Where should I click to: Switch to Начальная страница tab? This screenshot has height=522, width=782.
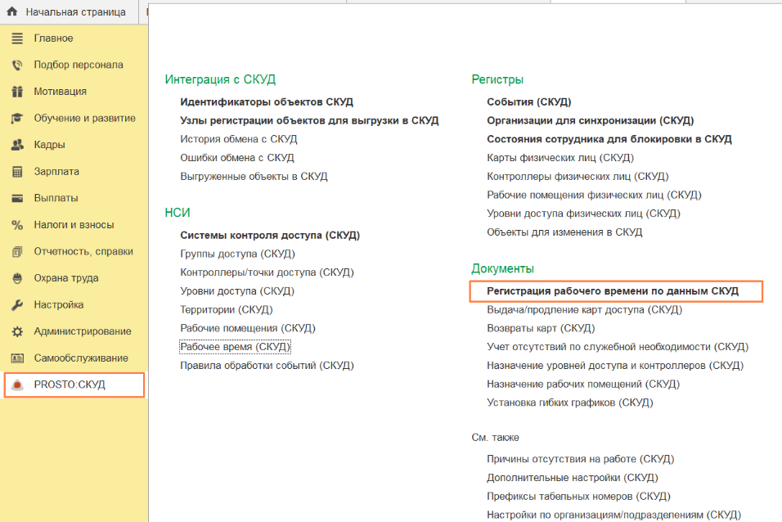[x=75, y=12]
